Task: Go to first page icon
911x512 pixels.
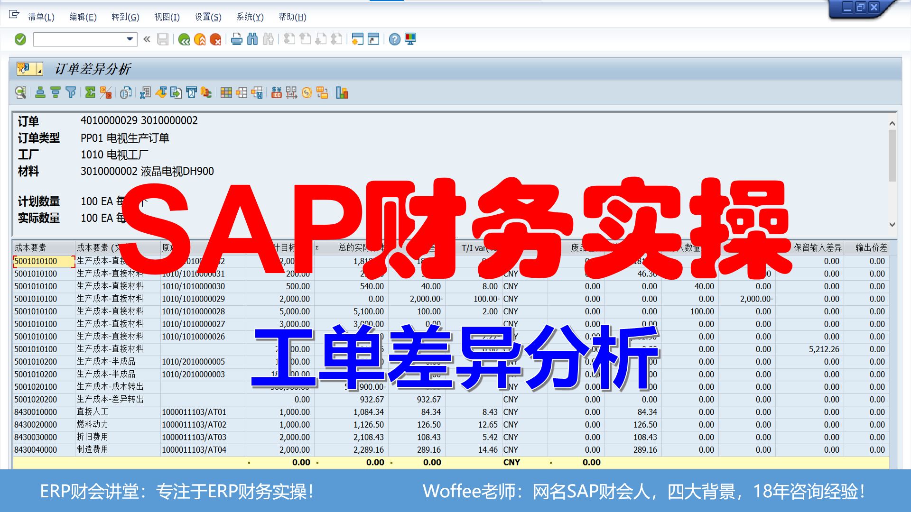Action: coord(289,39)
